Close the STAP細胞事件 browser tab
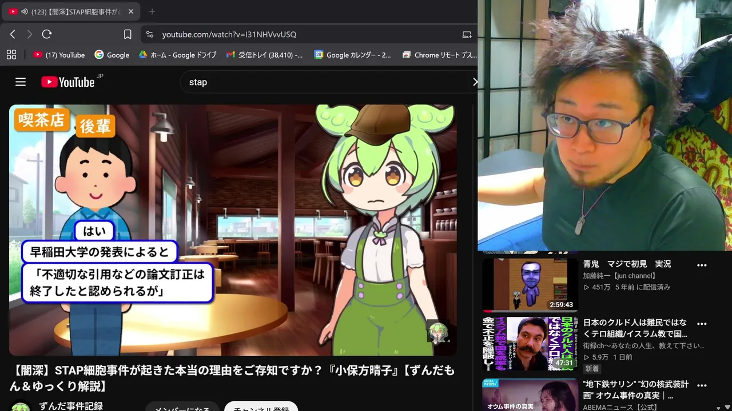The height and width of the screenshot is (411, 732). click(131, 11)
